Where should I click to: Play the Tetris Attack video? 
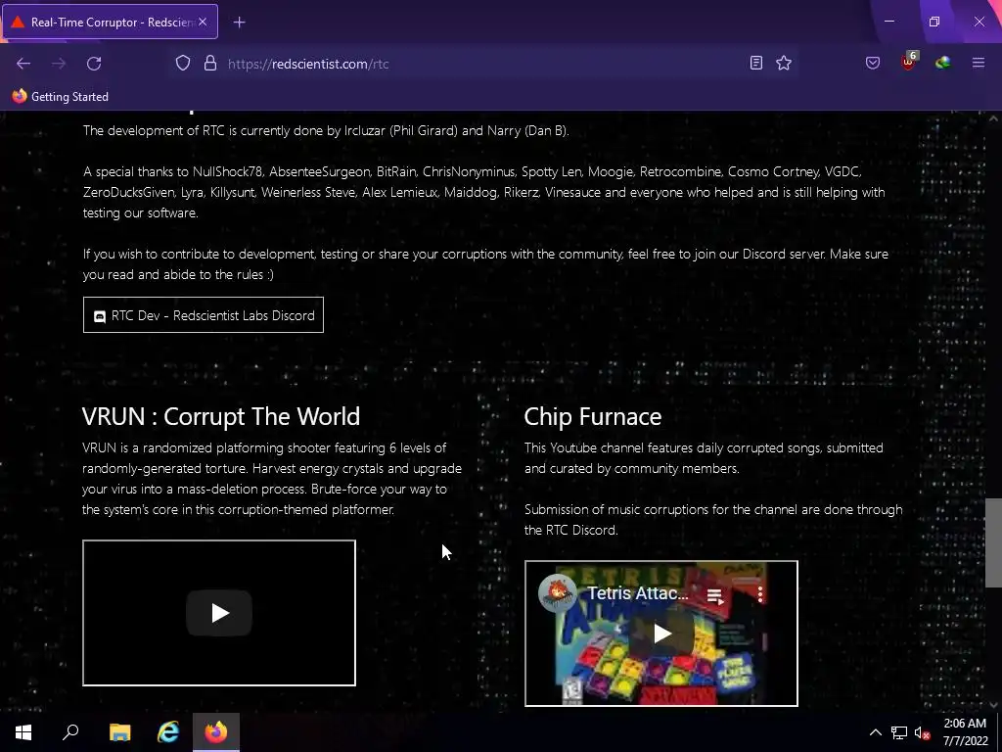tap(662, 634)
